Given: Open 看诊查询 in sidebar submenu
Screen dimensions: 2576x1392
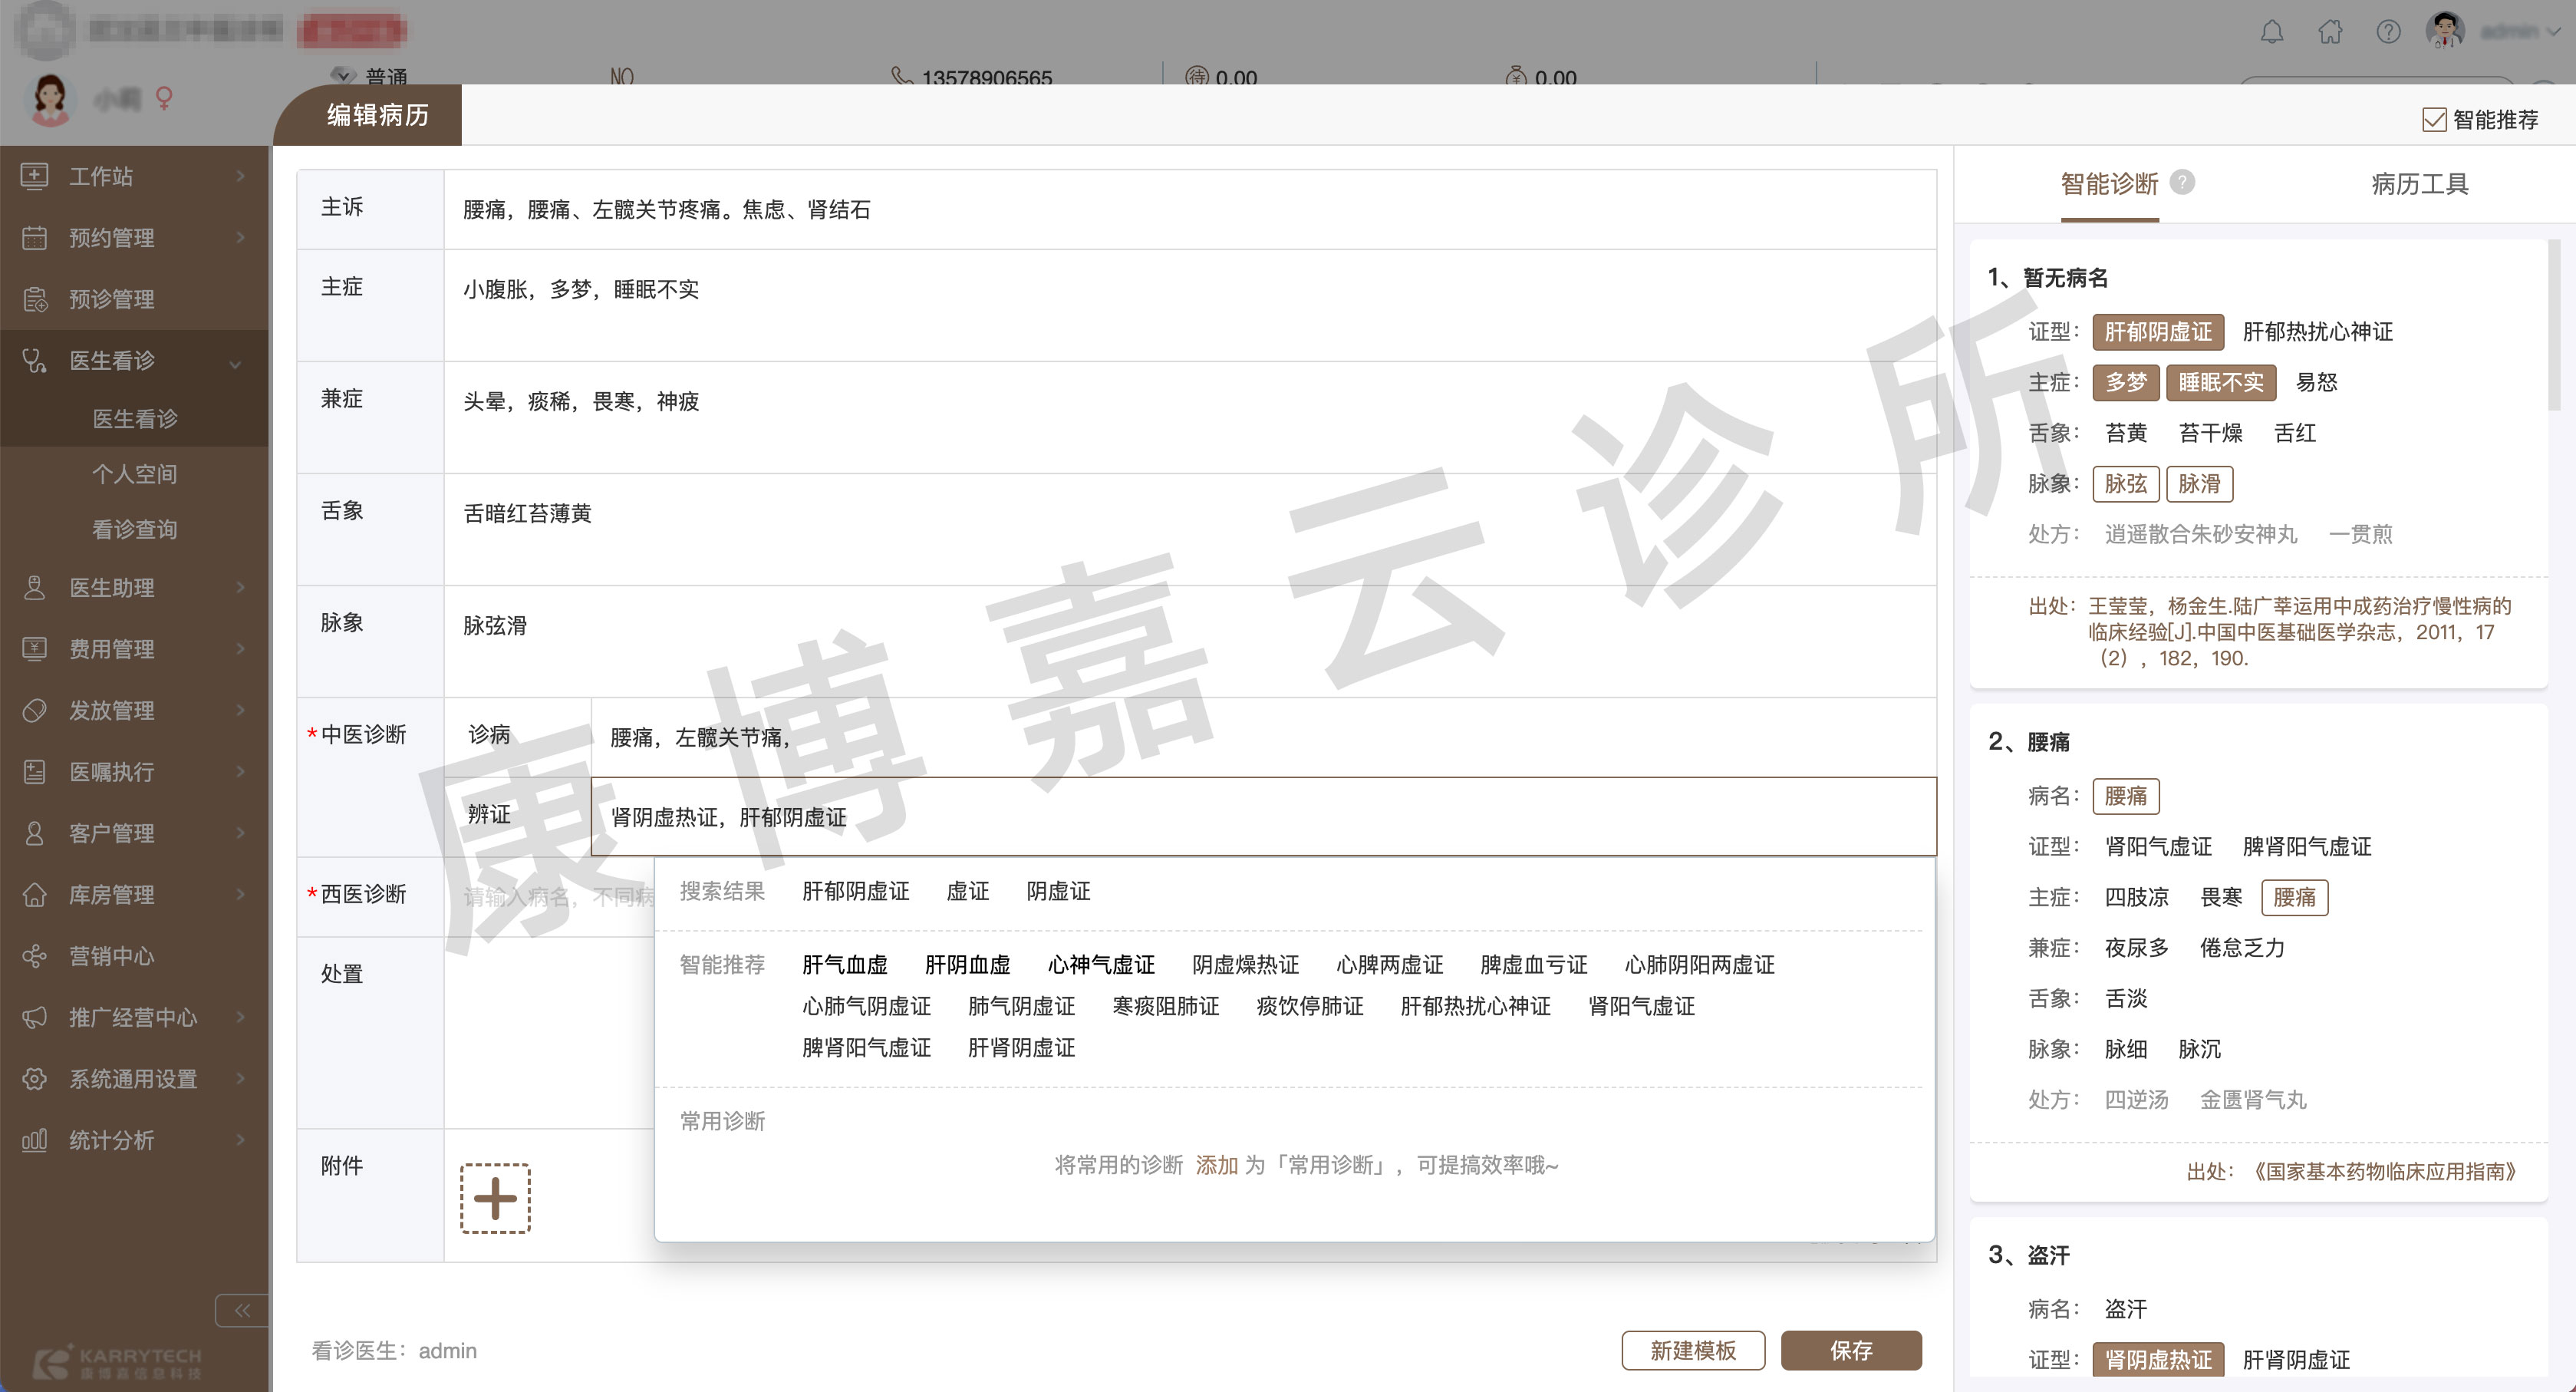Looking at the screenshot, I should pyautogui.click(x=134, y=529).
